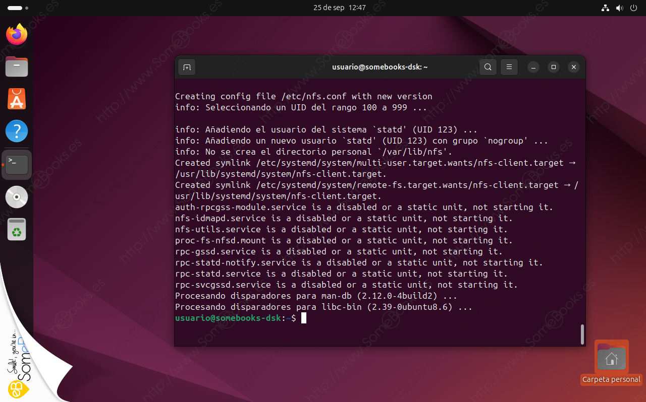The height and width of the screenshot is (402, 646).
Task: Open Firefox from the dock
Action: click(x=17, y=34)
